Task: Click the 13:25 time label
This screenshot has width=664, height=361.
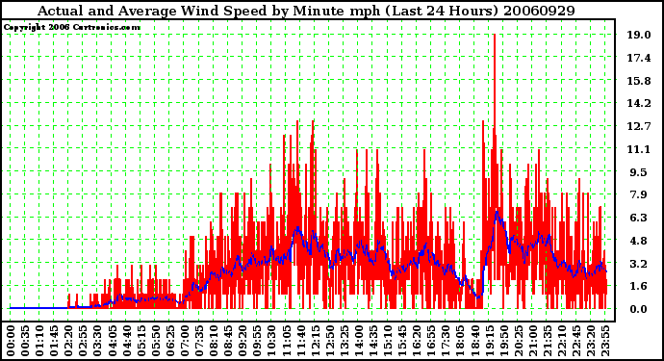Action: click(344, 341)
